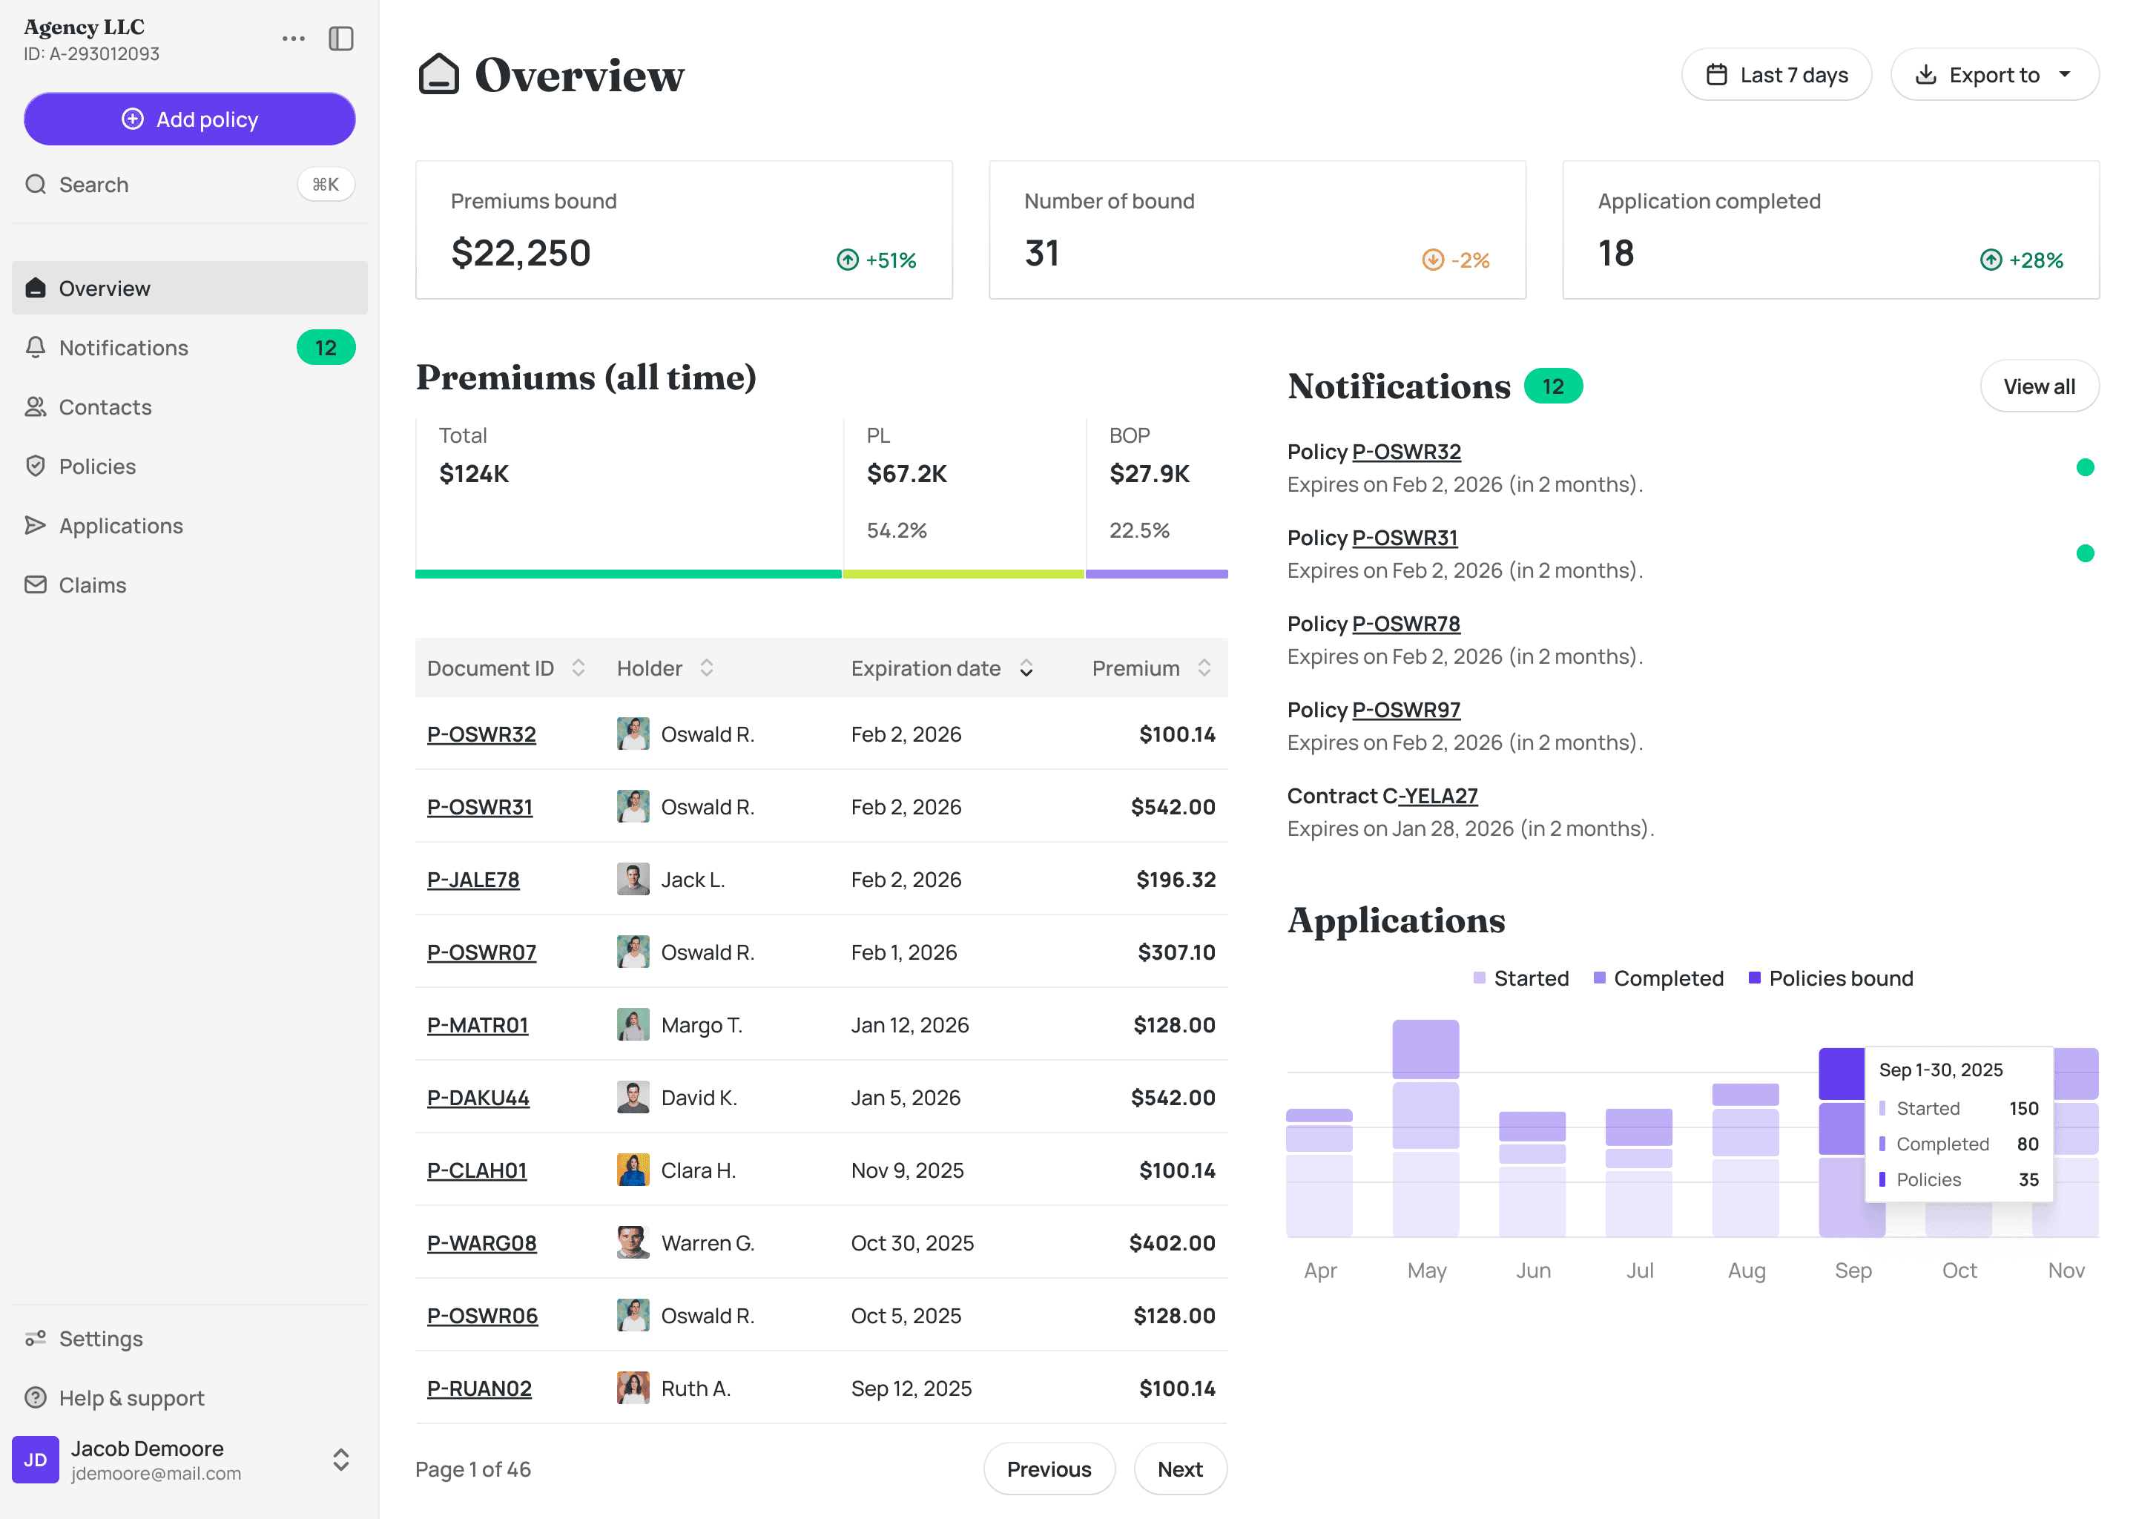Click David K. avatar thumbnail
Screen dimensions: 2136x1519
click(x=633, y=1097)
